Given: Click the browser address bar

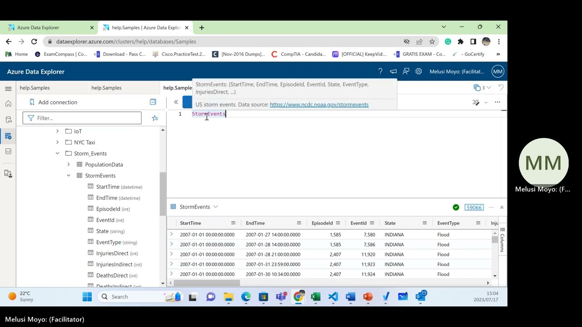Looking at the screenshot, I should (x=227, y=41).
